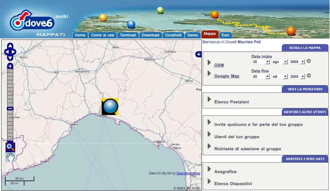The width and height of the screenshot is (330, 191).
Task: Zoom in with the plus button on the zoom bar
Action: pos(10,66)
